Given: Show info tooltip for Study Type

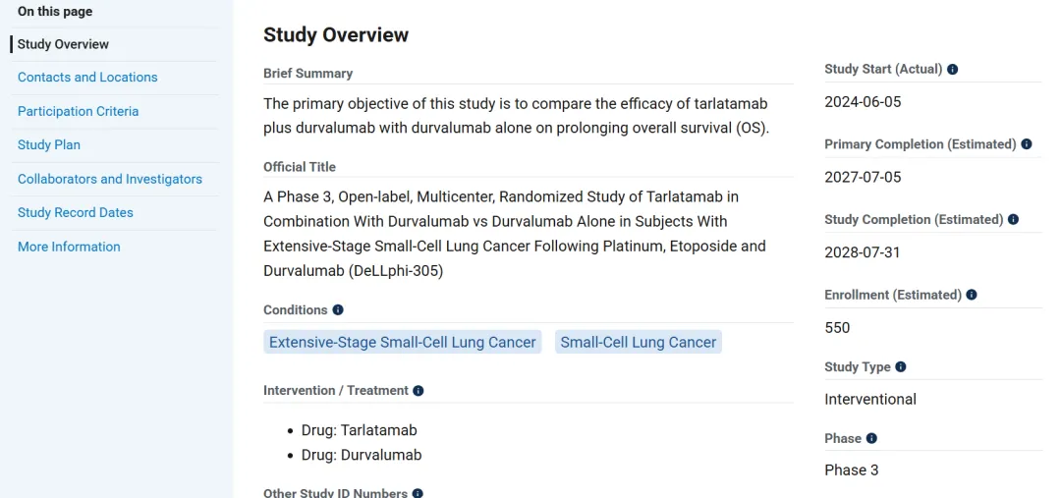Looking at the screenshot, I should 901,367.
